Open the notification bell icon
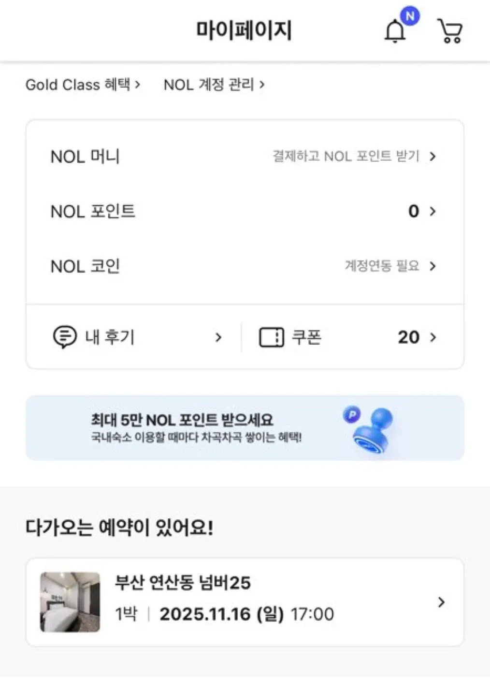 (395, 32)
